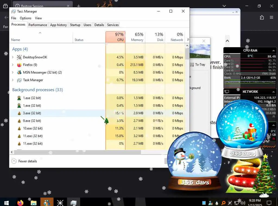Click the left scroll arrow below the list
Screen dimensions: 278x206
click(12, 152)
